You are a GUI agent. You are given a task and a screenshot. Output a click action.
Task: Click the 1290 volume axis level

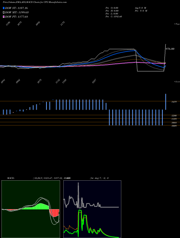point(174,116)
